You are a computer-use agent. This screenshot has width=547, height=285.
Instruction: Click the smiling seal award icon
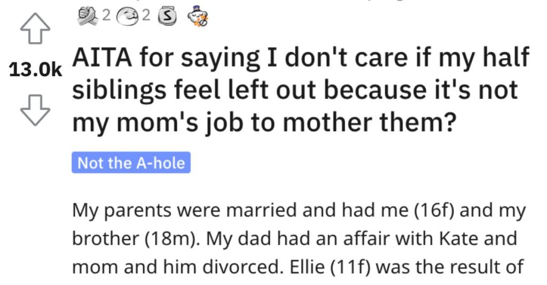tap(128, 17)
